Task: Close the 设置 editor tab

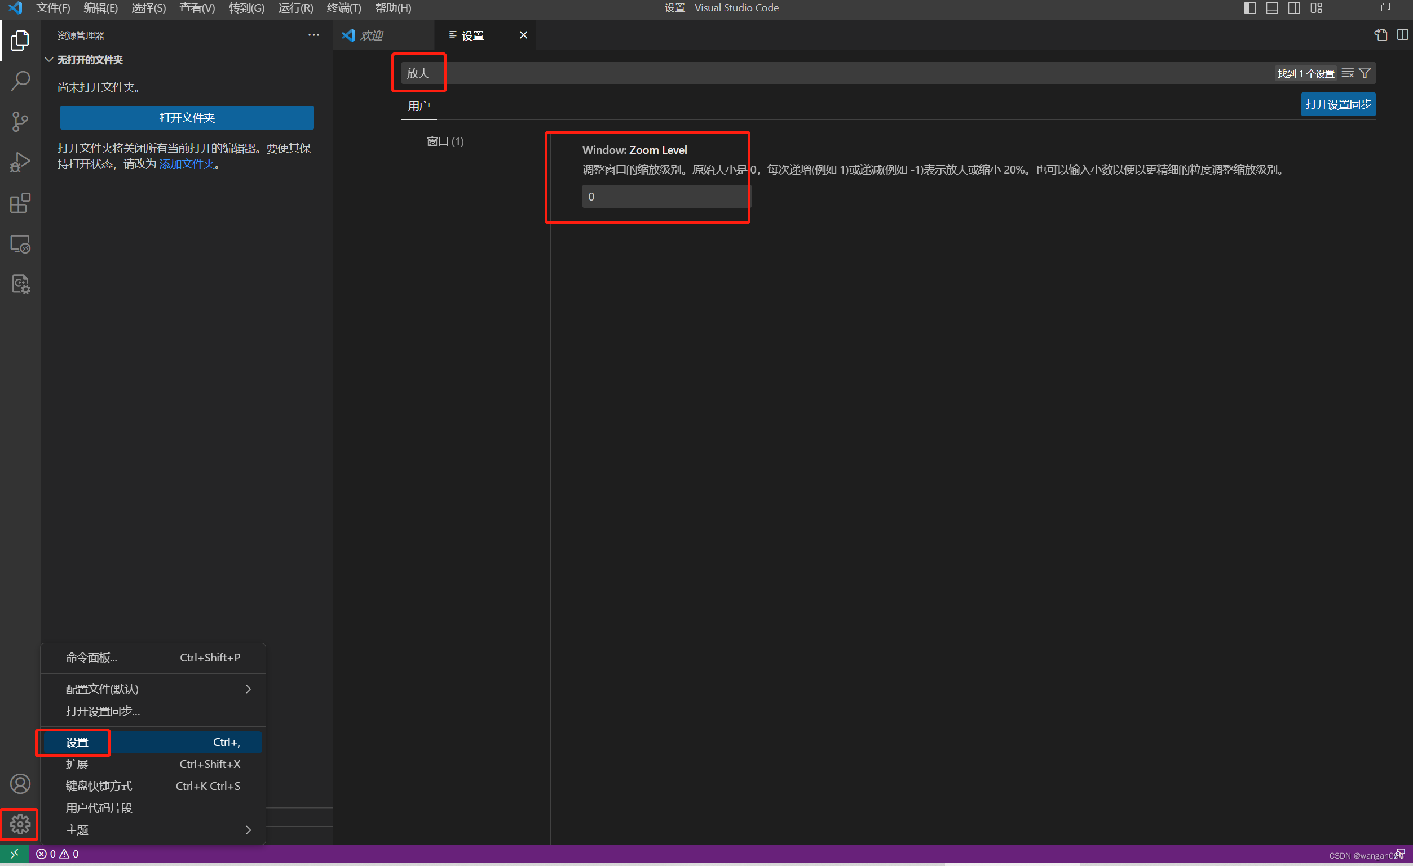Action: click(524, 35)
